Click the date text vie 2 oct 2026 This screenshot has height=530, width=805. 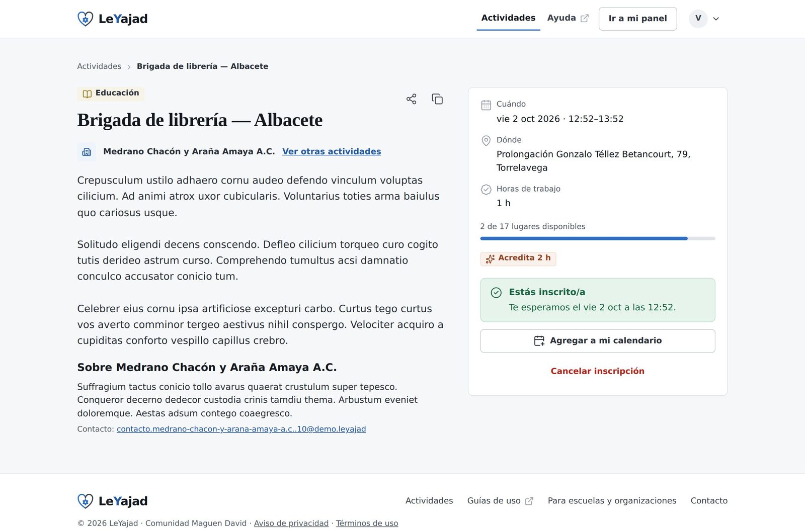pyautogui.click(x=528, y=119)
